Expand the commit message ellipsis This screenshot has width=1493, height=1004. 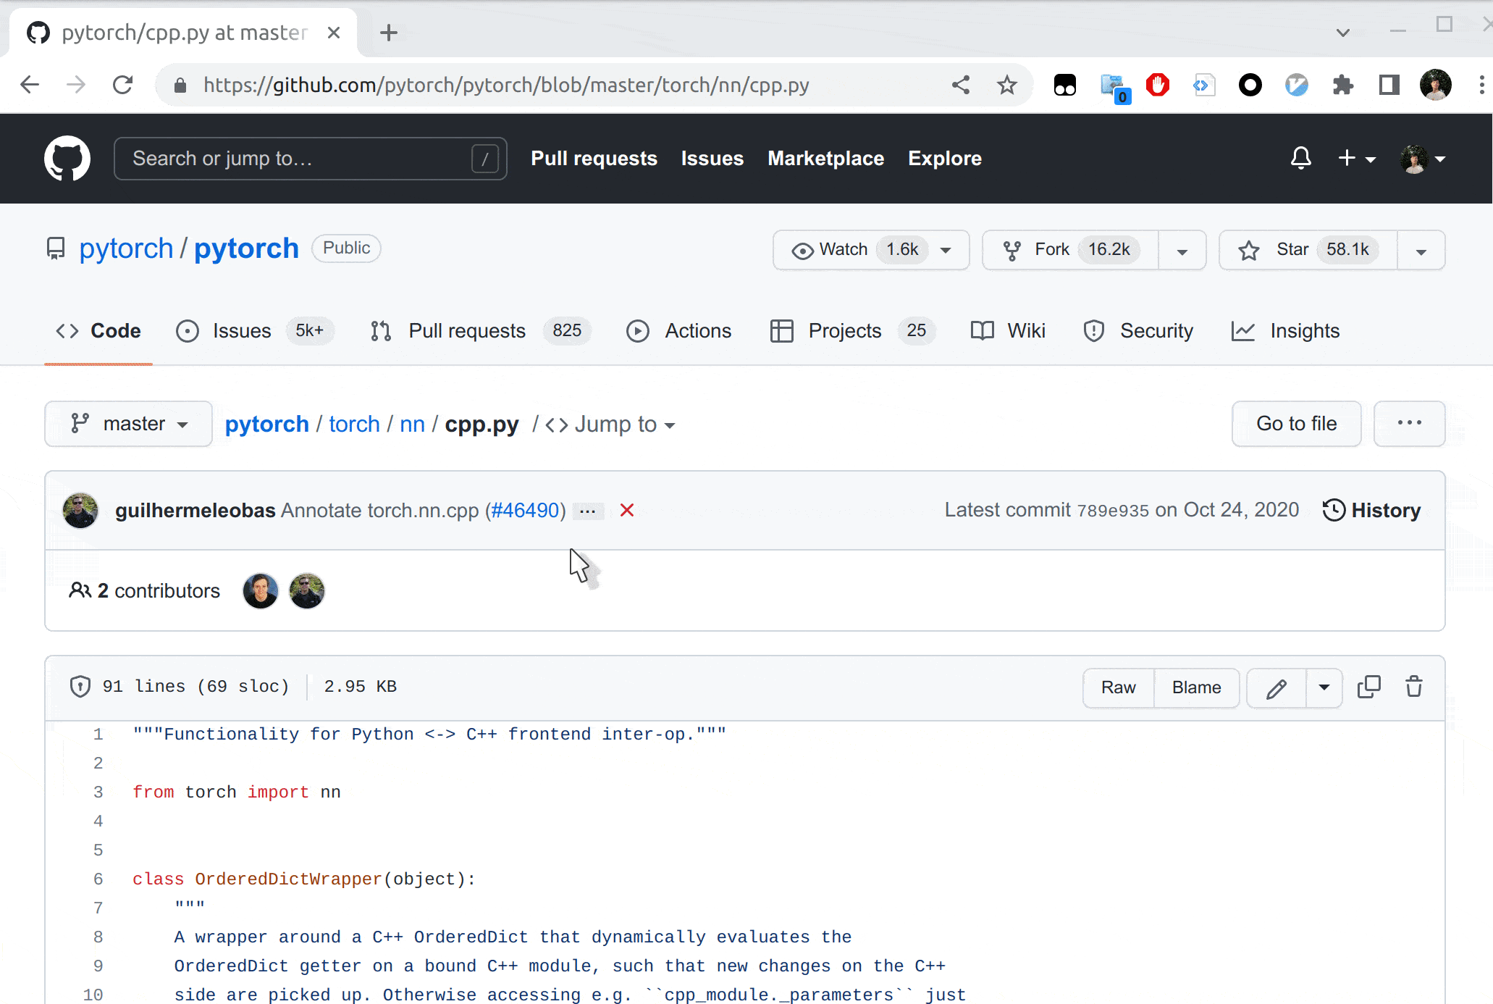point(588,511)
